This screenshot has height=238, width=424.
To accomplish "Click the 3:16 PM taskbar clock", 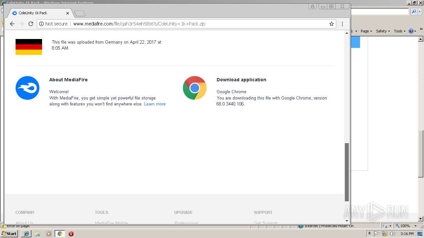I will tap(407, 234).
